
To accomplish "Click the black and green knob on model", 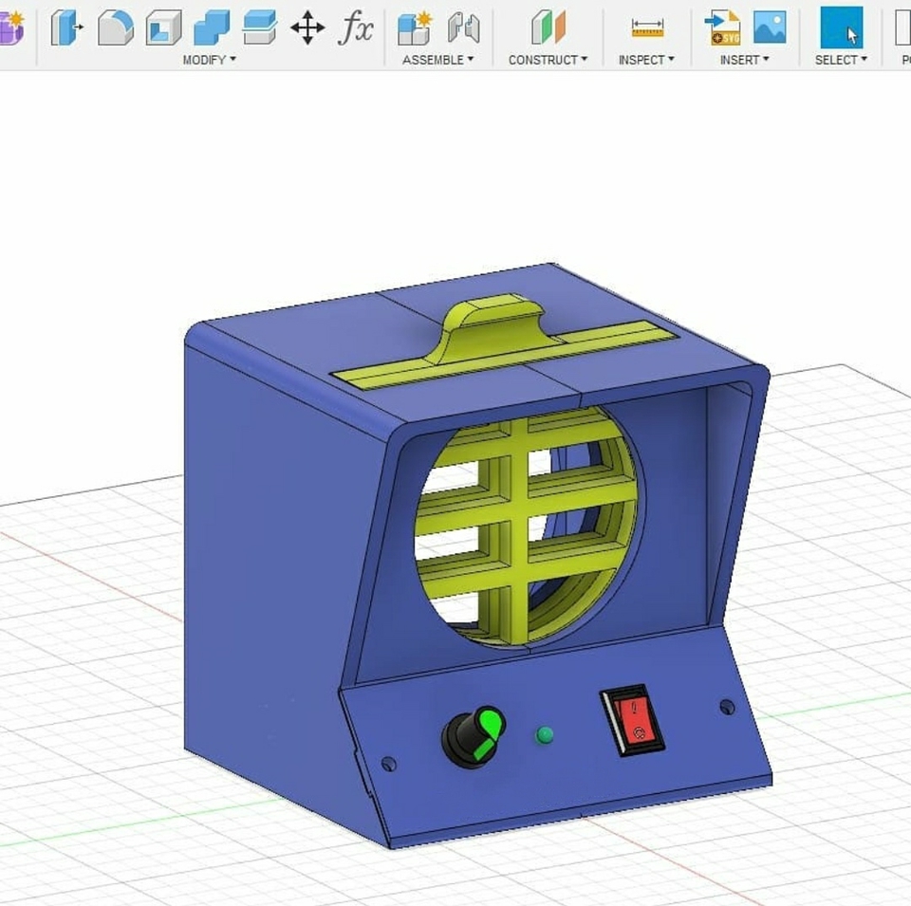I will pyautogui.click(x=473, y=737).
